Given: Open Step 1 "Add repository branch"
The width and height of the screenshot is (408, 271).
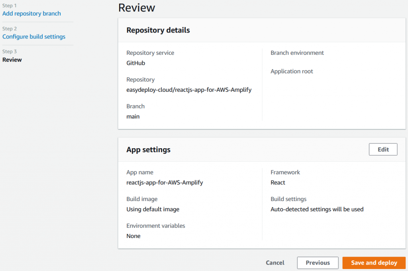Looking at the screenshot, I should 31,13.
